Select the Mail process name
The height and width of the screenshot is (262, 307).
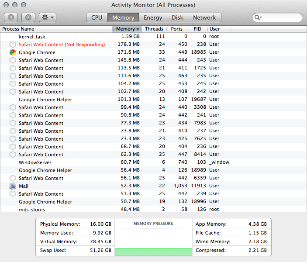24,186
